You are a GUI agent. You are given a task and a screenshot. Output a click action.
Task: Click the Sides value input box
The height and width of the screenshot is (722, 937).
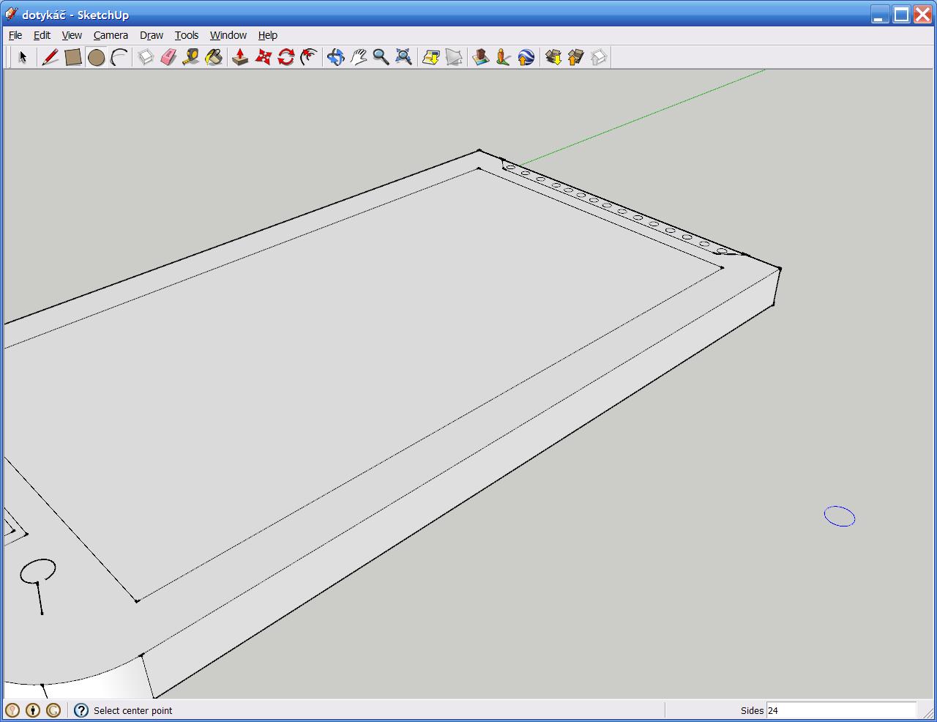point(840,710)
